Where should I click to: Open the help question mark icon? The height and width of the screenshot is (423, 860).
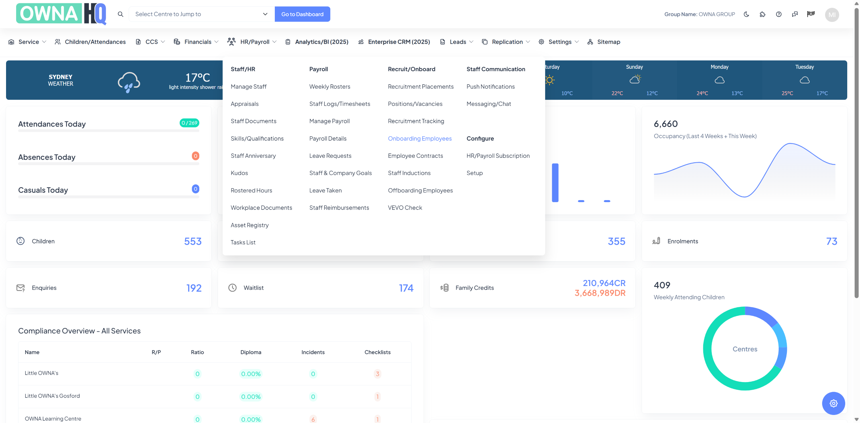[x=779, y=14]
